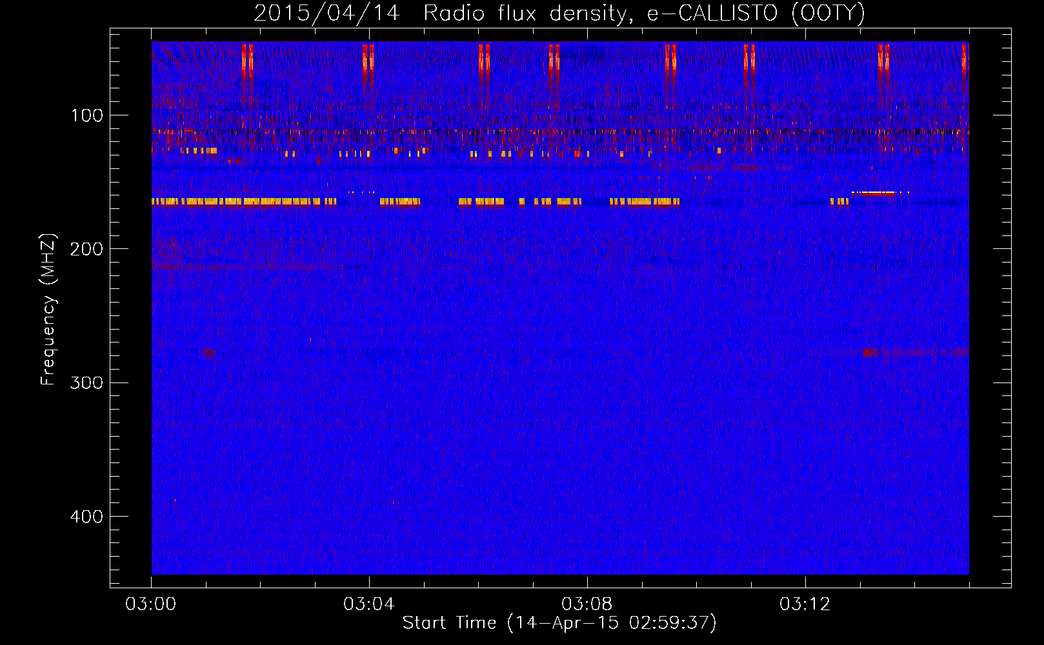Pick the 300 frequency tick label
Viewport: 1044px width, 645px height.
(87, 382)
